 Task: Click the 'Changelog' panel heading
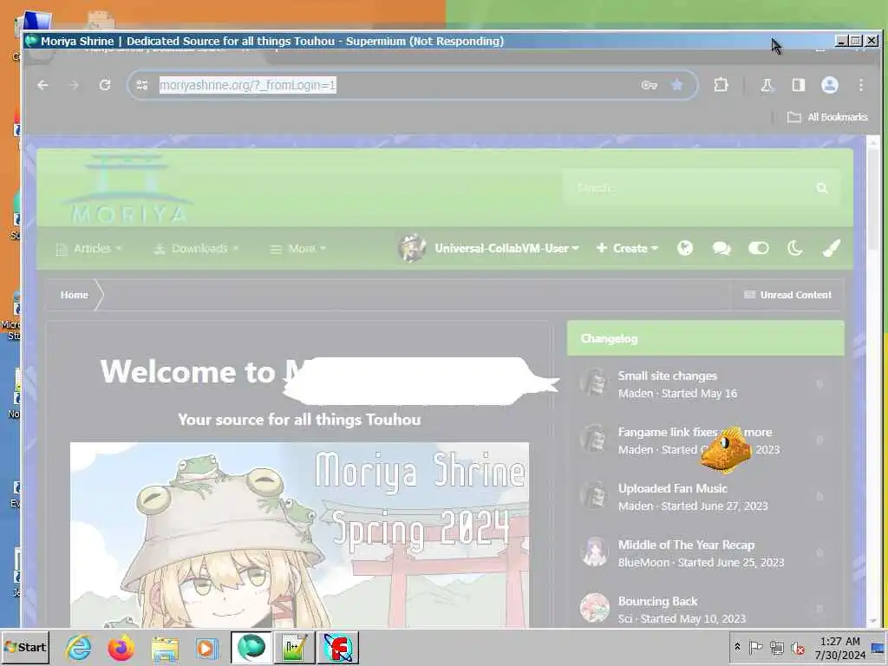[x=610, y=339]
